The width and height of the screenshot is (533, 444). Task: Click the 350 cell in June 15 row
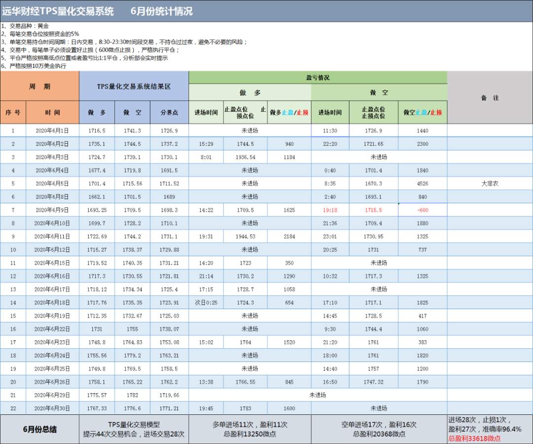point(289,263)
